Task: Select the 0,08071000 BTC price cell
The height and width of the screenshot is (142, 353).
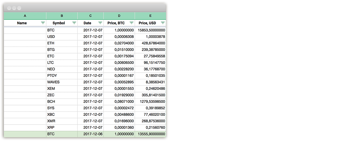Action: pos(119,101)
